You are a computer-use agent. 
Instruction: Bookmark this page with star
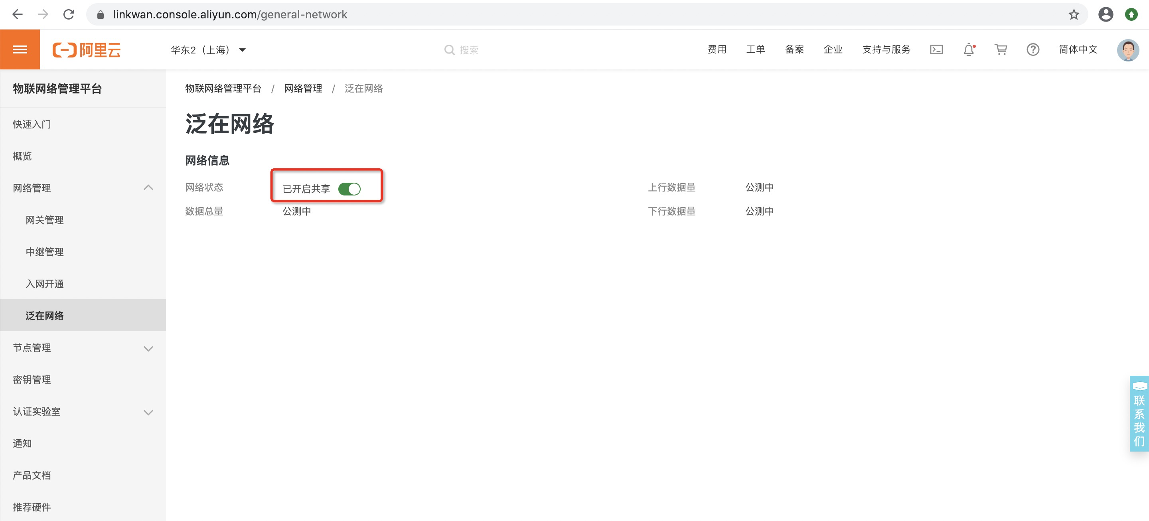(x=1074, y=15)
